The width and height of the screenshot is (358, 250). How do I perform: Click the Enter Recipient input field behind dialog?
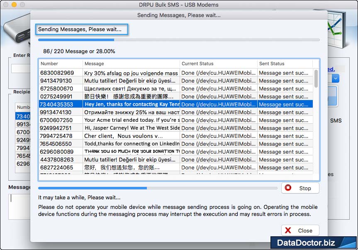pyautogui.click(x=21, y=69)
